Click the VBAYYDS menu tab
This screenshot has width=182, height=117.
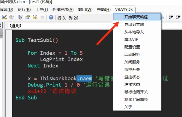click(124, 9)
